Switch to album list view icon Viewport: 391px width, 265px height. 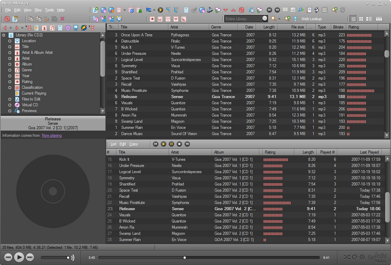click(369, 19)
